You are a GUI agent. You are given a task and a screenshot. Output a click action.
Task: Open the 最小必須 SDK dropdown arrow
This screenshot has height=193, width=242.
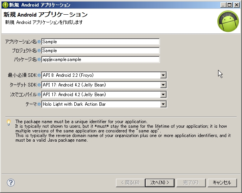163,75
